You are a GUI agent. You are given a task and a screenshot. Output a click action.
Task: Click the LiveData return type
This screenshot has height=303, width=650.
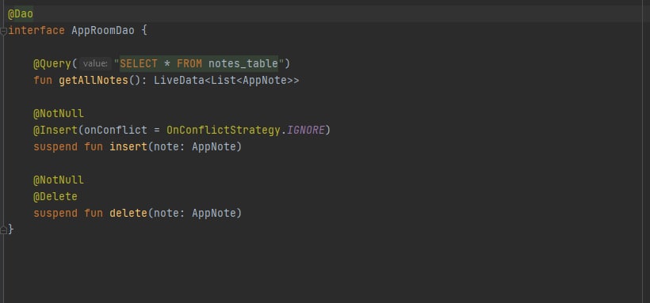tap(179, 81)
